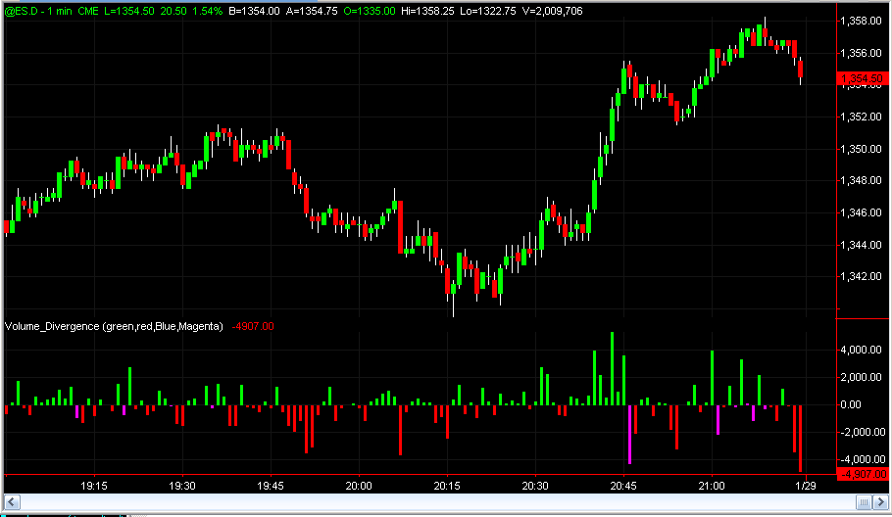Click the A=1354.75 ask value
Viewport: 892px width, 517px height.
(x=311, y=11)
